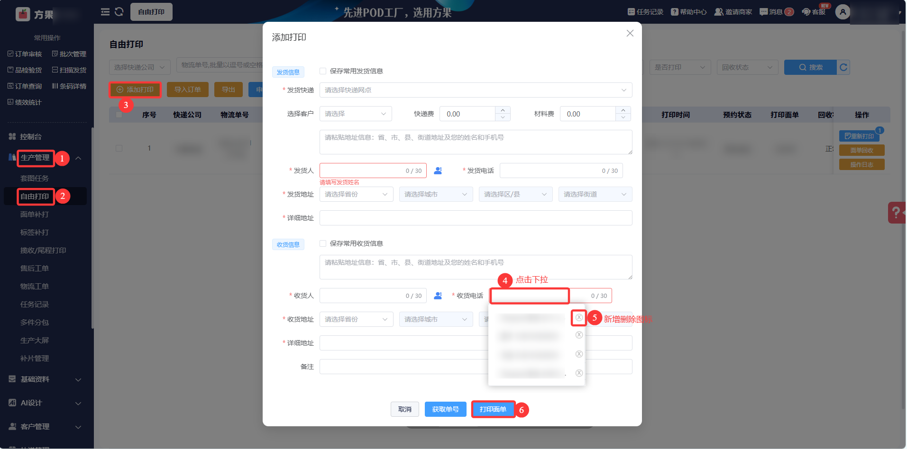Open contact picker beside 发货人 field
Screen dimensions: 907x449
(x=438, y=171)
